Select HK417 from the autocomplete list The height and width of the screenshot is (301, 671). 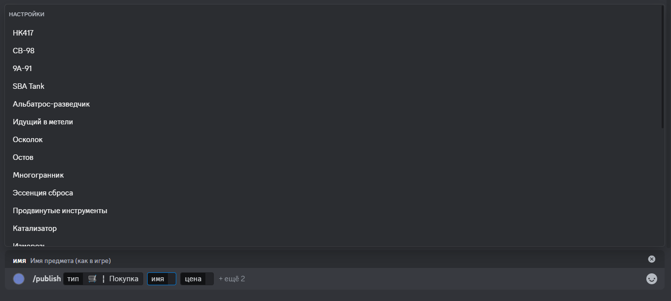pos(334,33)
